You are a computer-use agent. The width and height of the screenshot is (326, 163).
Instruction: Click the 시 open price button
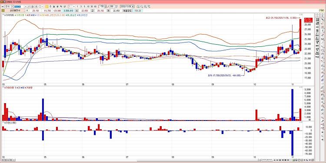point(77,10)
